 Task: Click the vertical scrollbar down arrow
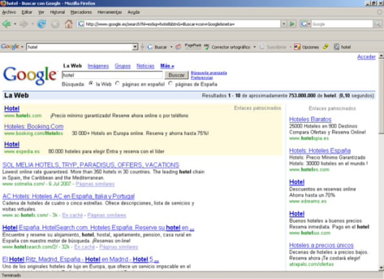point(381,267)
